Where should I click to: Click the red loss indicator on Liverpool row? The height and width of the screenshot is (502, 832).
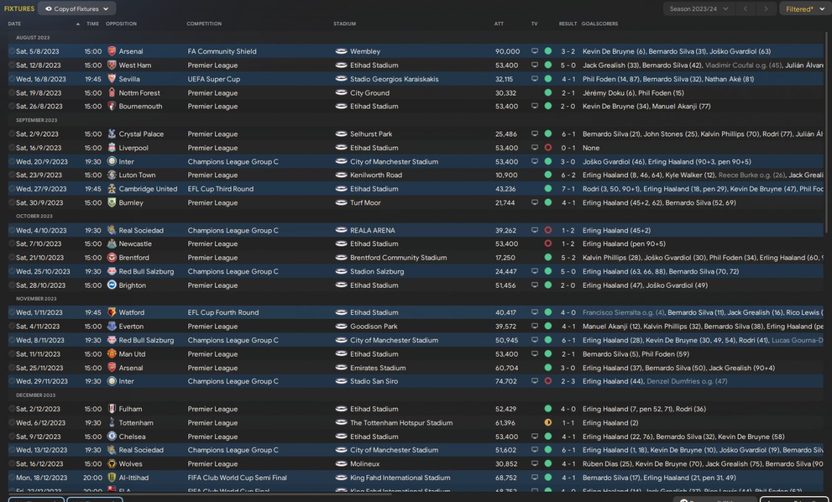(x=548, y=148)
